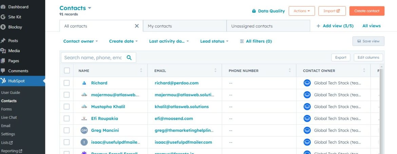Open Contacts in HubSpot submenu

(9, 101)
